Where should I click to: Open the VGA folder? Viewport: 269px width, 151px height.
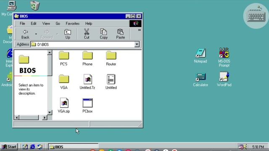64,82
